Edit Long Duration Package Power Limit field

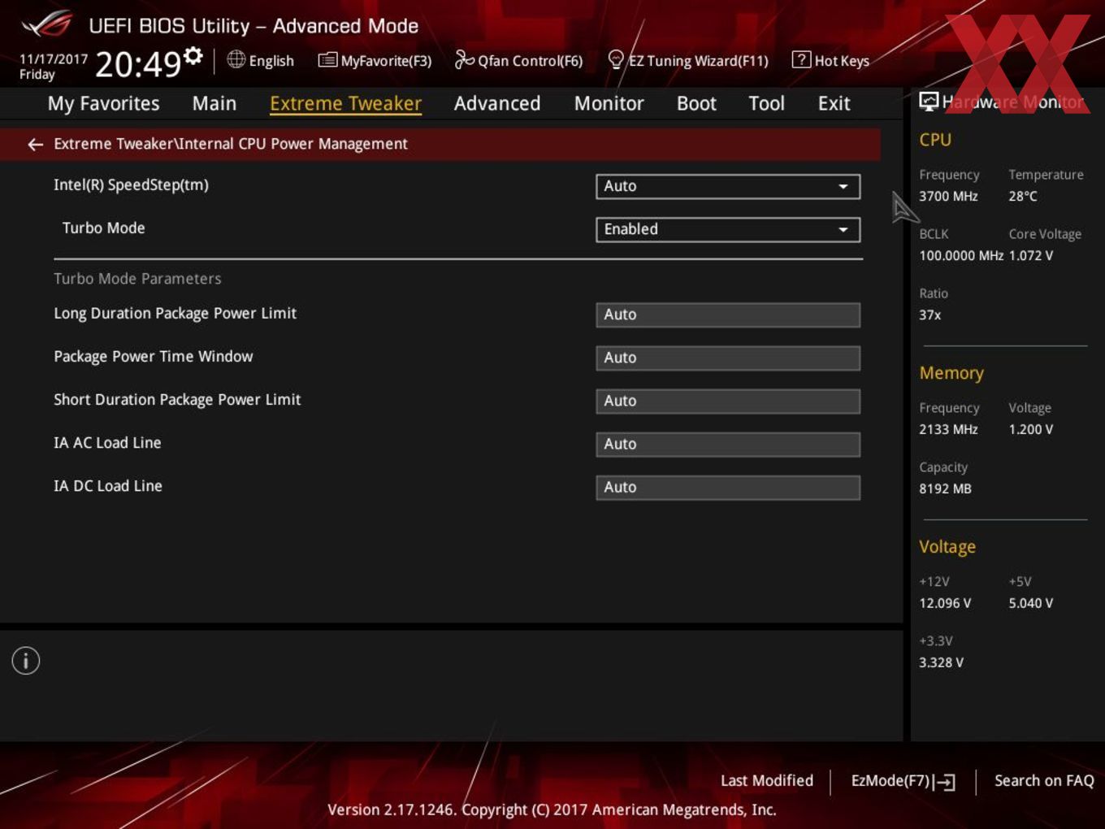point(728,315)
